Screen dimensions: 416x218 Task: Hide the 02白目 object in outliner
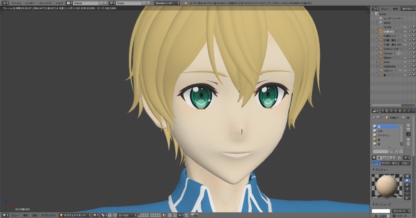(405, 27)
